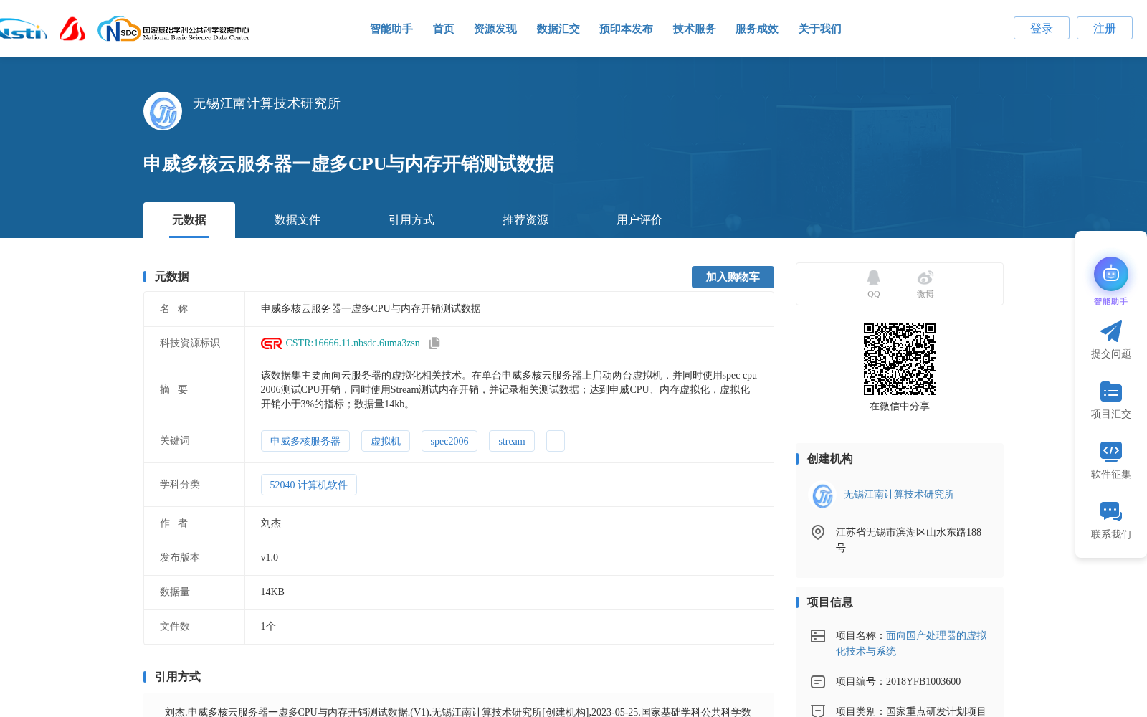Copy the CSTR identifier with copy icon
Viewport: 1147px width, 717px height.
pos(434,343)
